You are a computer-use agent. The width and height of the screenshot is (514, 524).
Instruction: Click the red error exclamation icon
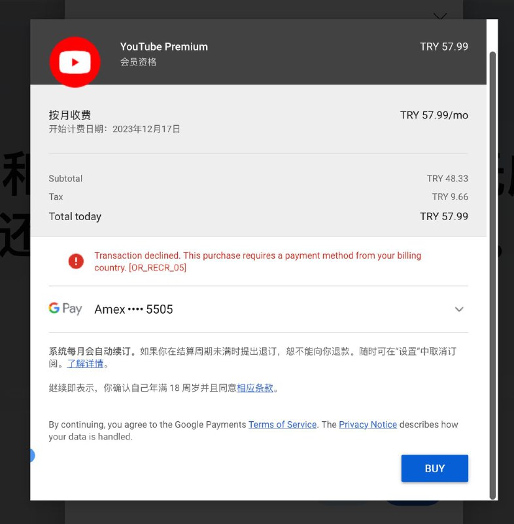pyautogui.click(x=76, y=261)
